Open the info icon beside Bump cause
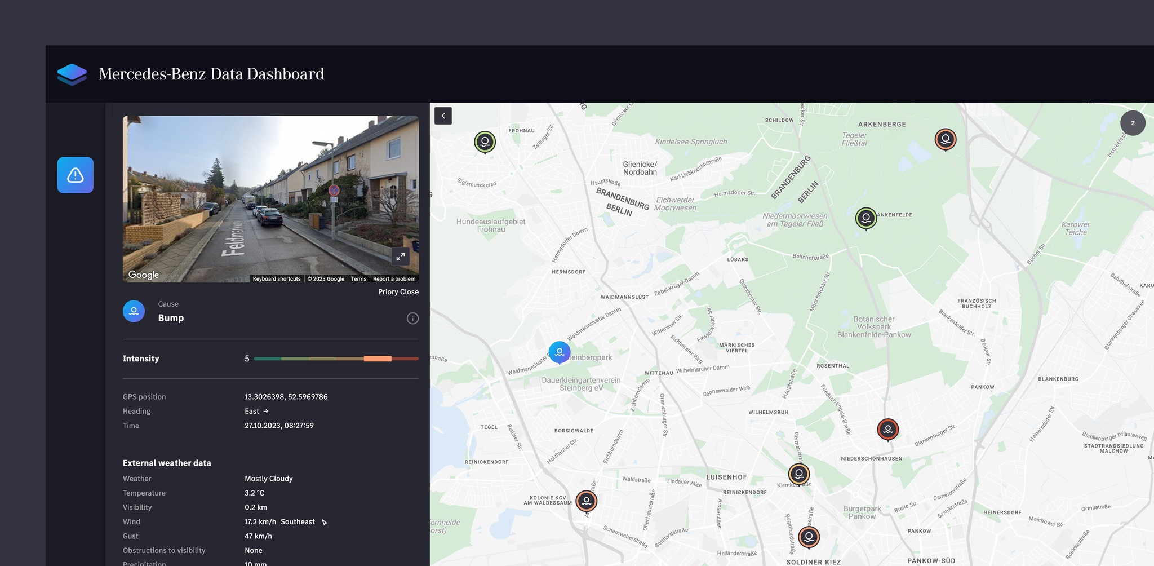This screenshot has height=566, width=1154. 412,319
